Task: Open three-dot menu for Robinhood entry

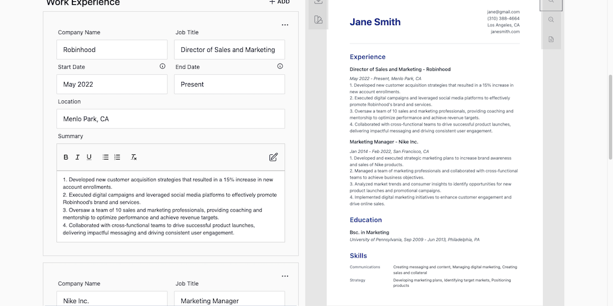Action: click(x=285, y=25)
